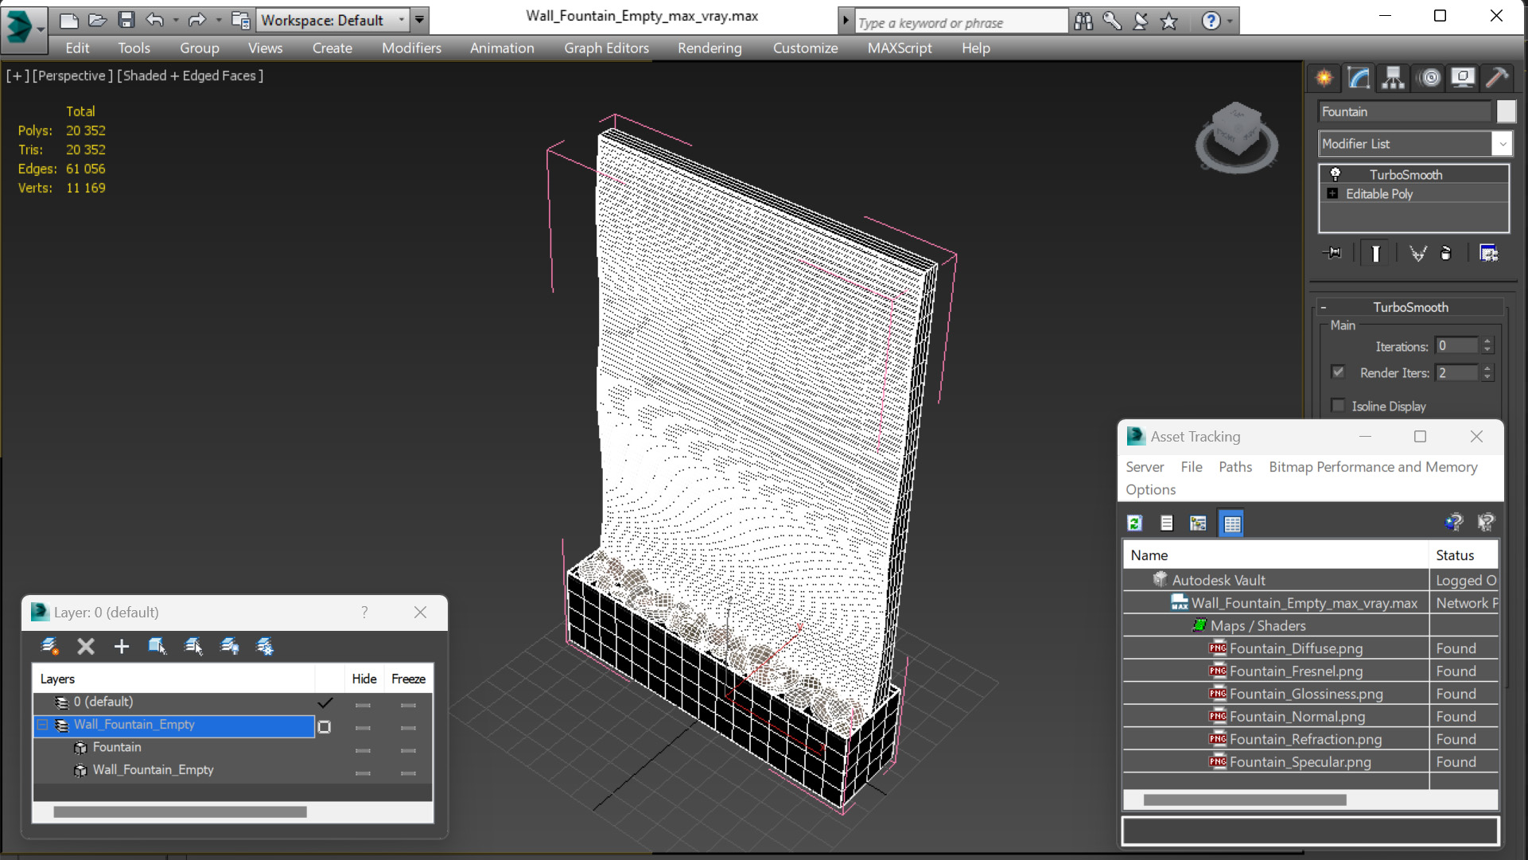Click the Fountain object color swatch

click(1506, 111)
